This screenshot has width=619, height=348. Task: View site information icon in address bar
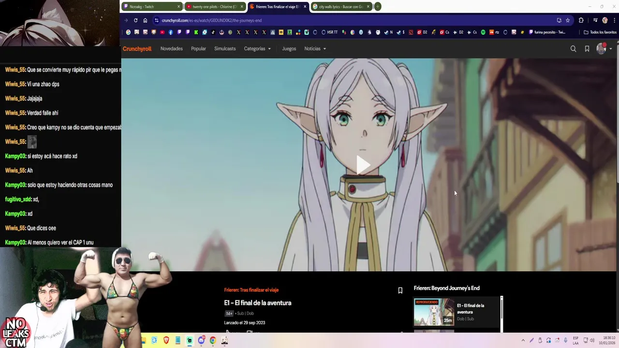(157, 20)
